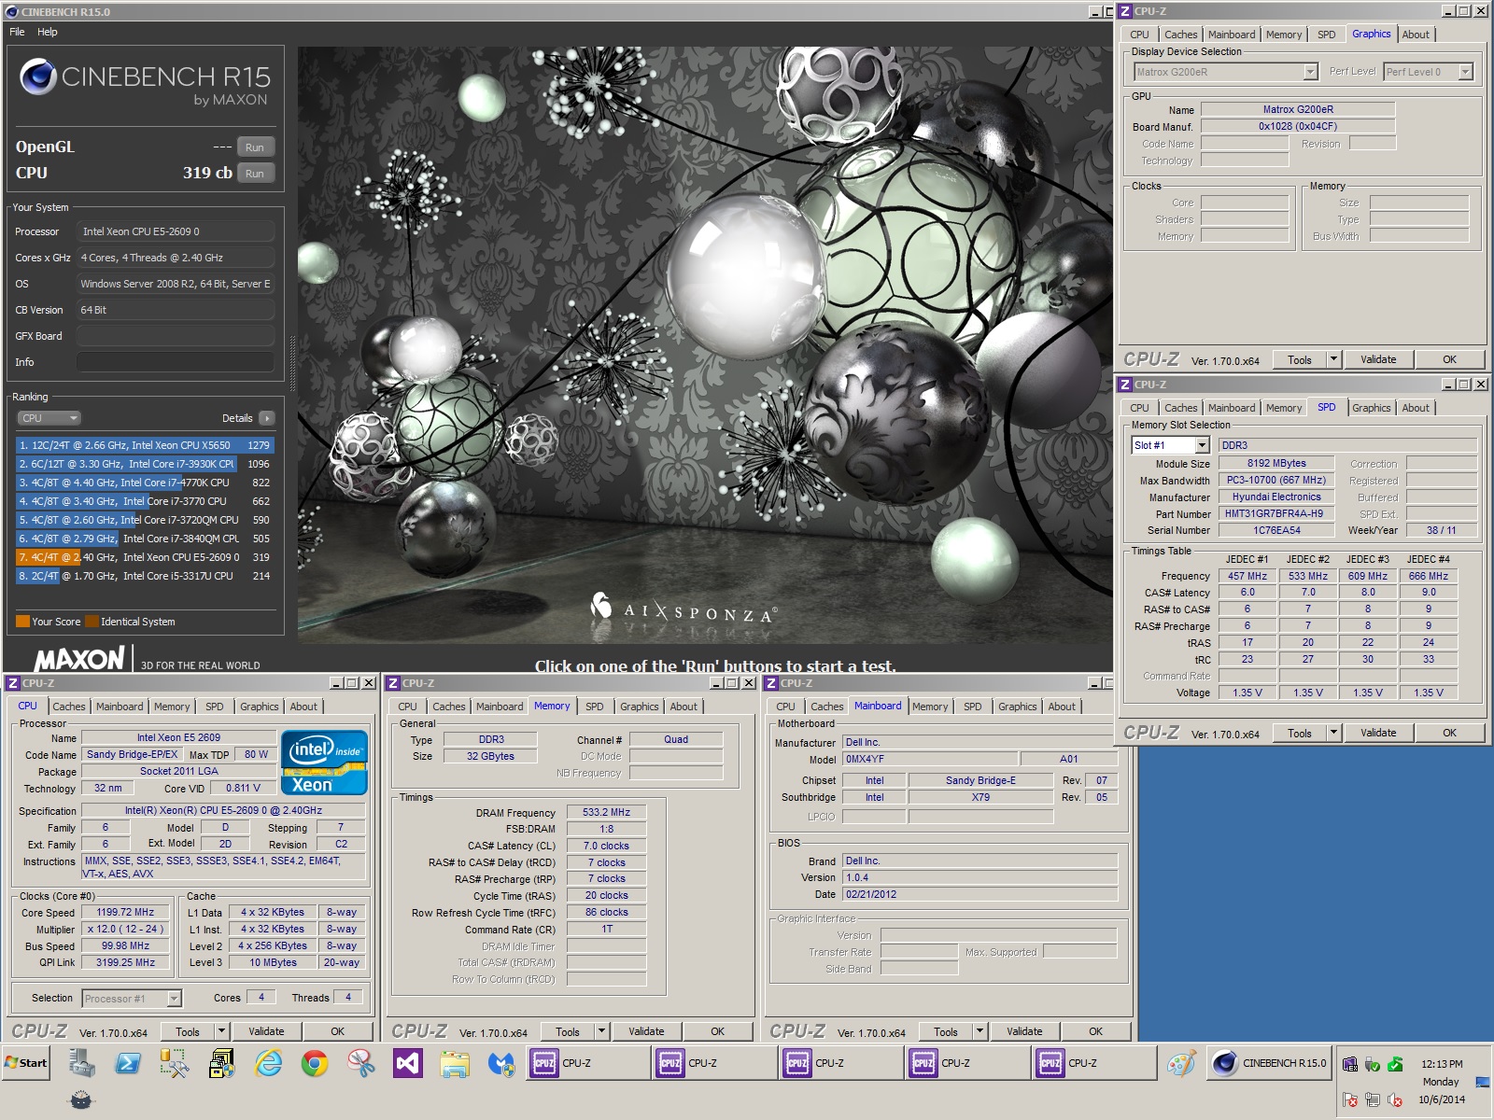1494x1120 pixels.
Task: Click Validate in the Graphics CPU-Z window
Action: coord(1378,359)
